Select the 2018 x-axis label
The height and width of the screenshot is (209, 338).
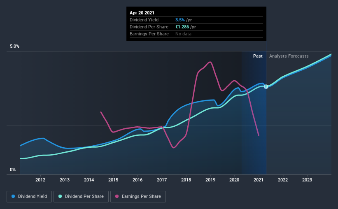(186, 180)
